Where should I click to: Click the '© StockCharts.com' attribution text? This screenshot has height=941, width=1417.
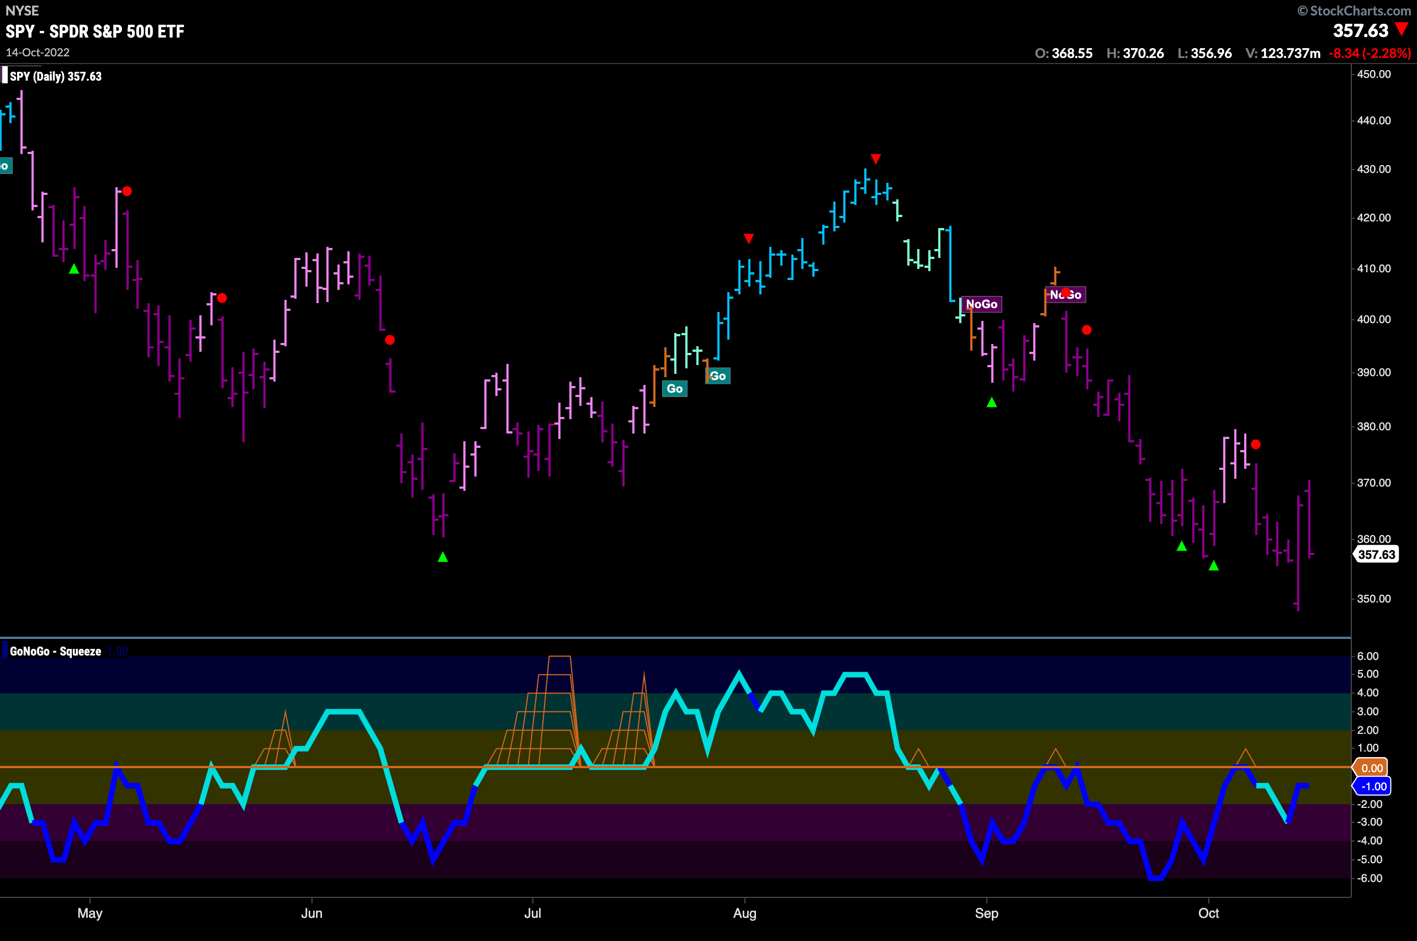1354,11
